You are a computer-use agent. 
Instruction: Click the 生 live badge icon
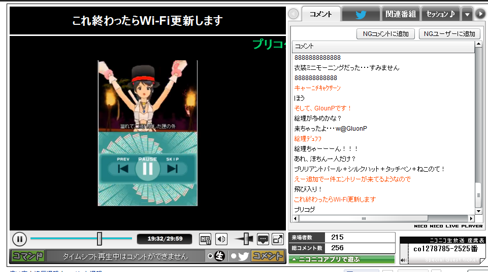[219, 256]
